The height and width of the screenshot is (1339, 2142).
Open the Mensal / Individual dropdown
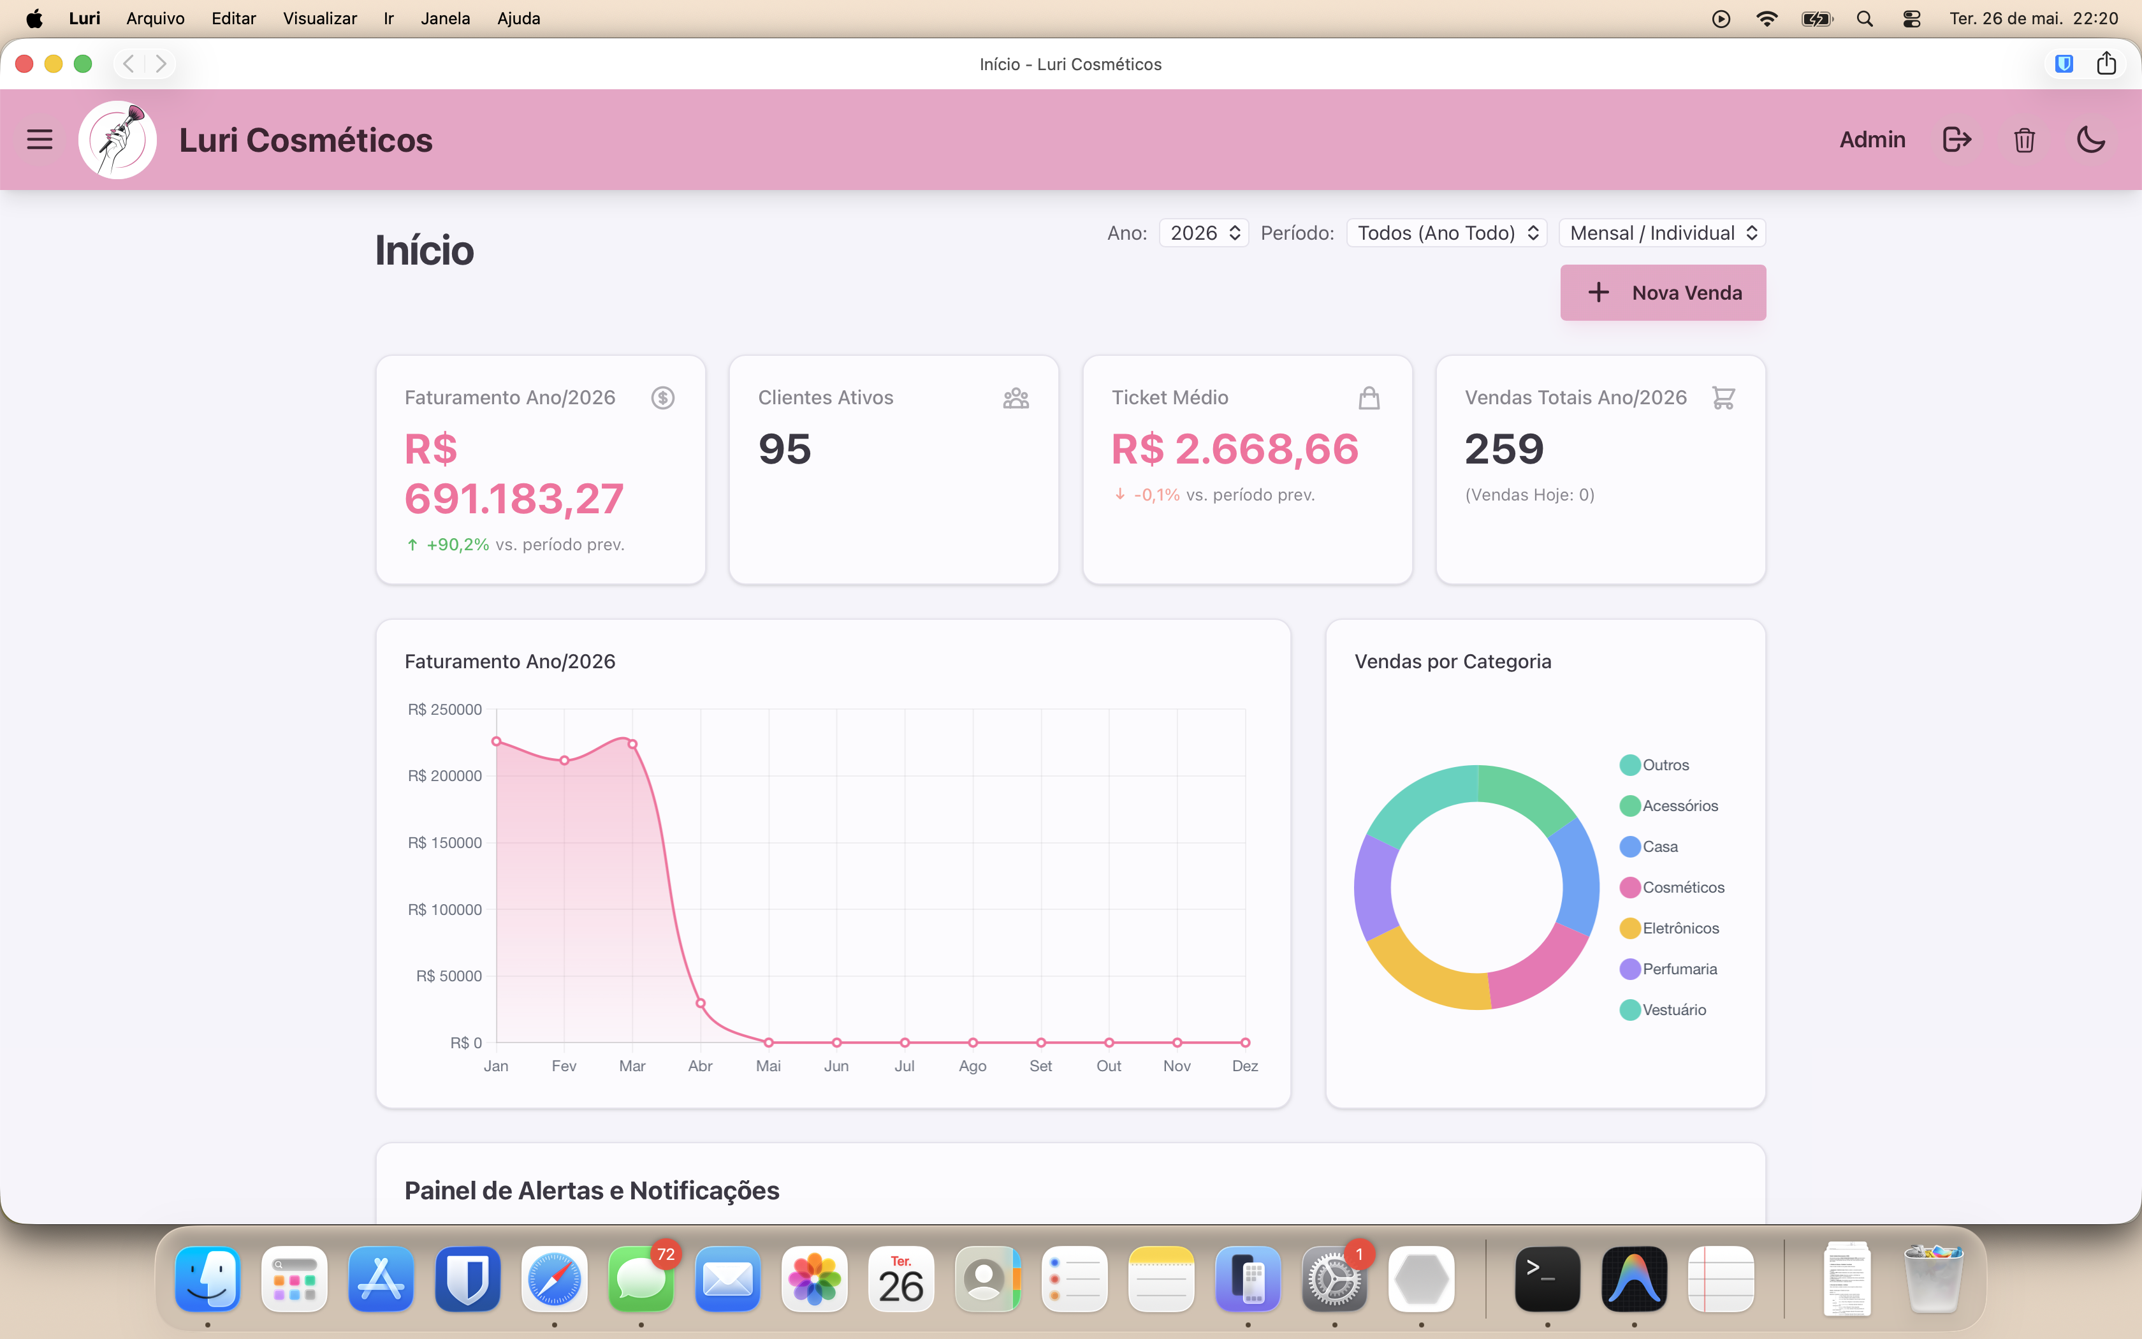[x=1662, y=233]
